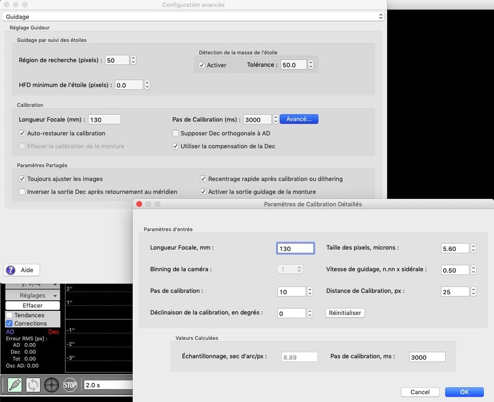Click Longueur Focale (mm) field in Configuration avancée

point(105,119)
